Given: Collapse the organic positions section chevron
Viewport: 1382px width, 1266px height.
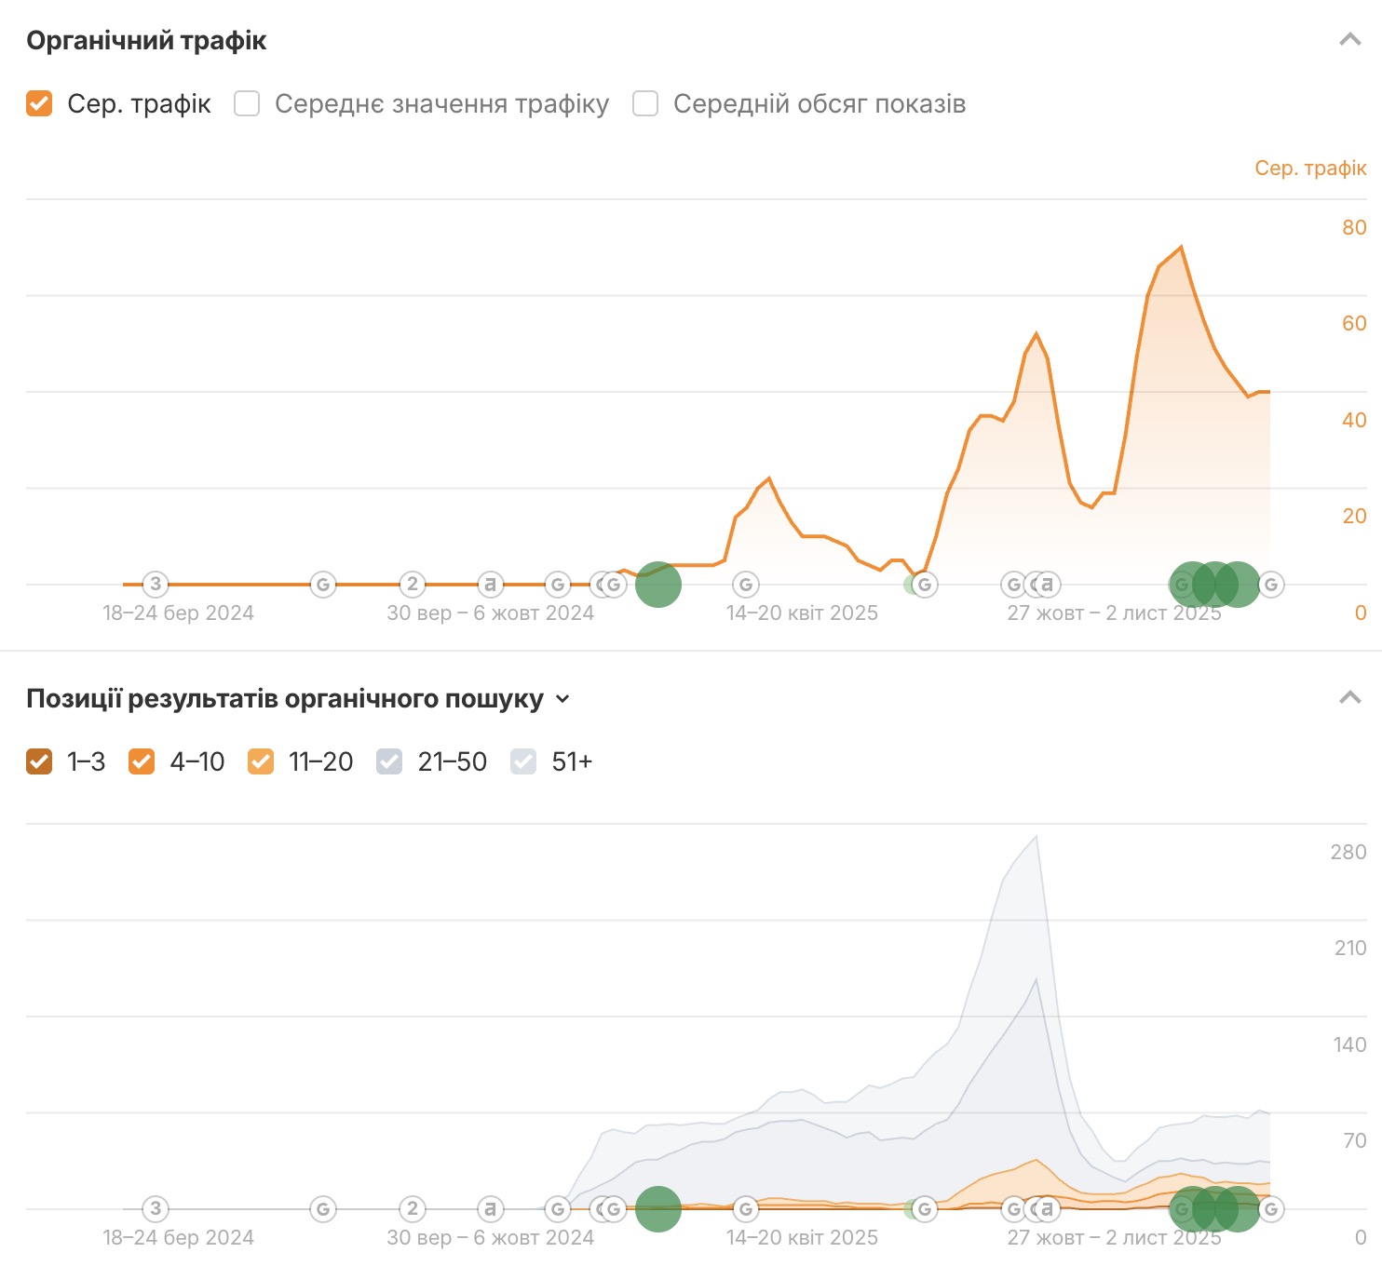Looking at the screenshot, I should click(x=1349, y=697).
